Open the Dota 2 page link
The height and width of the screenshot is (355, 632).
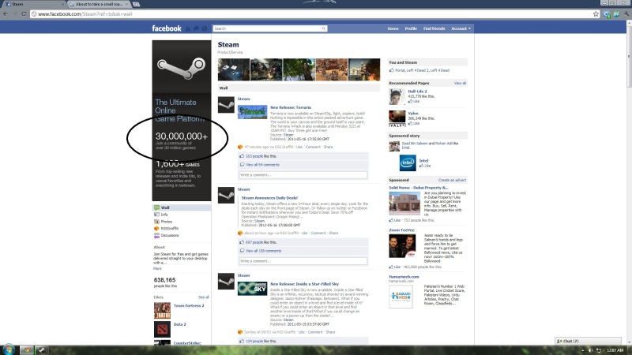(x=180, y=324)
